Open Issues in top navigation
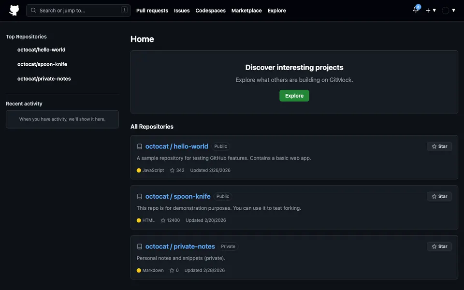The width and height of the screenshot is (464, 290). (182, 10)
